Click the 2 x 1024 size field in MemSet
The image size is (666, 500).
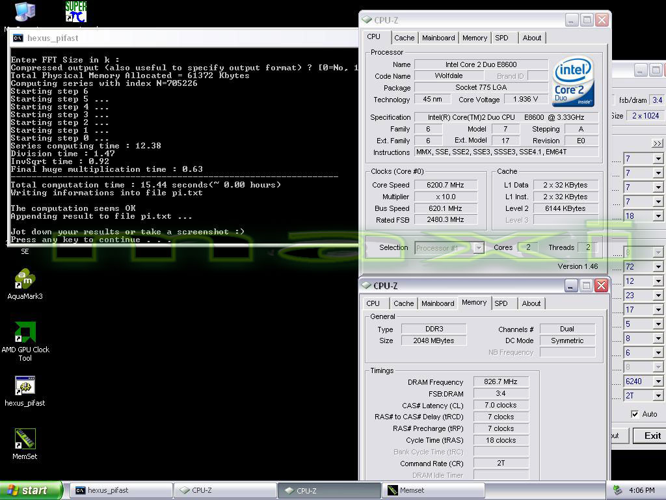tap(645, 116)
